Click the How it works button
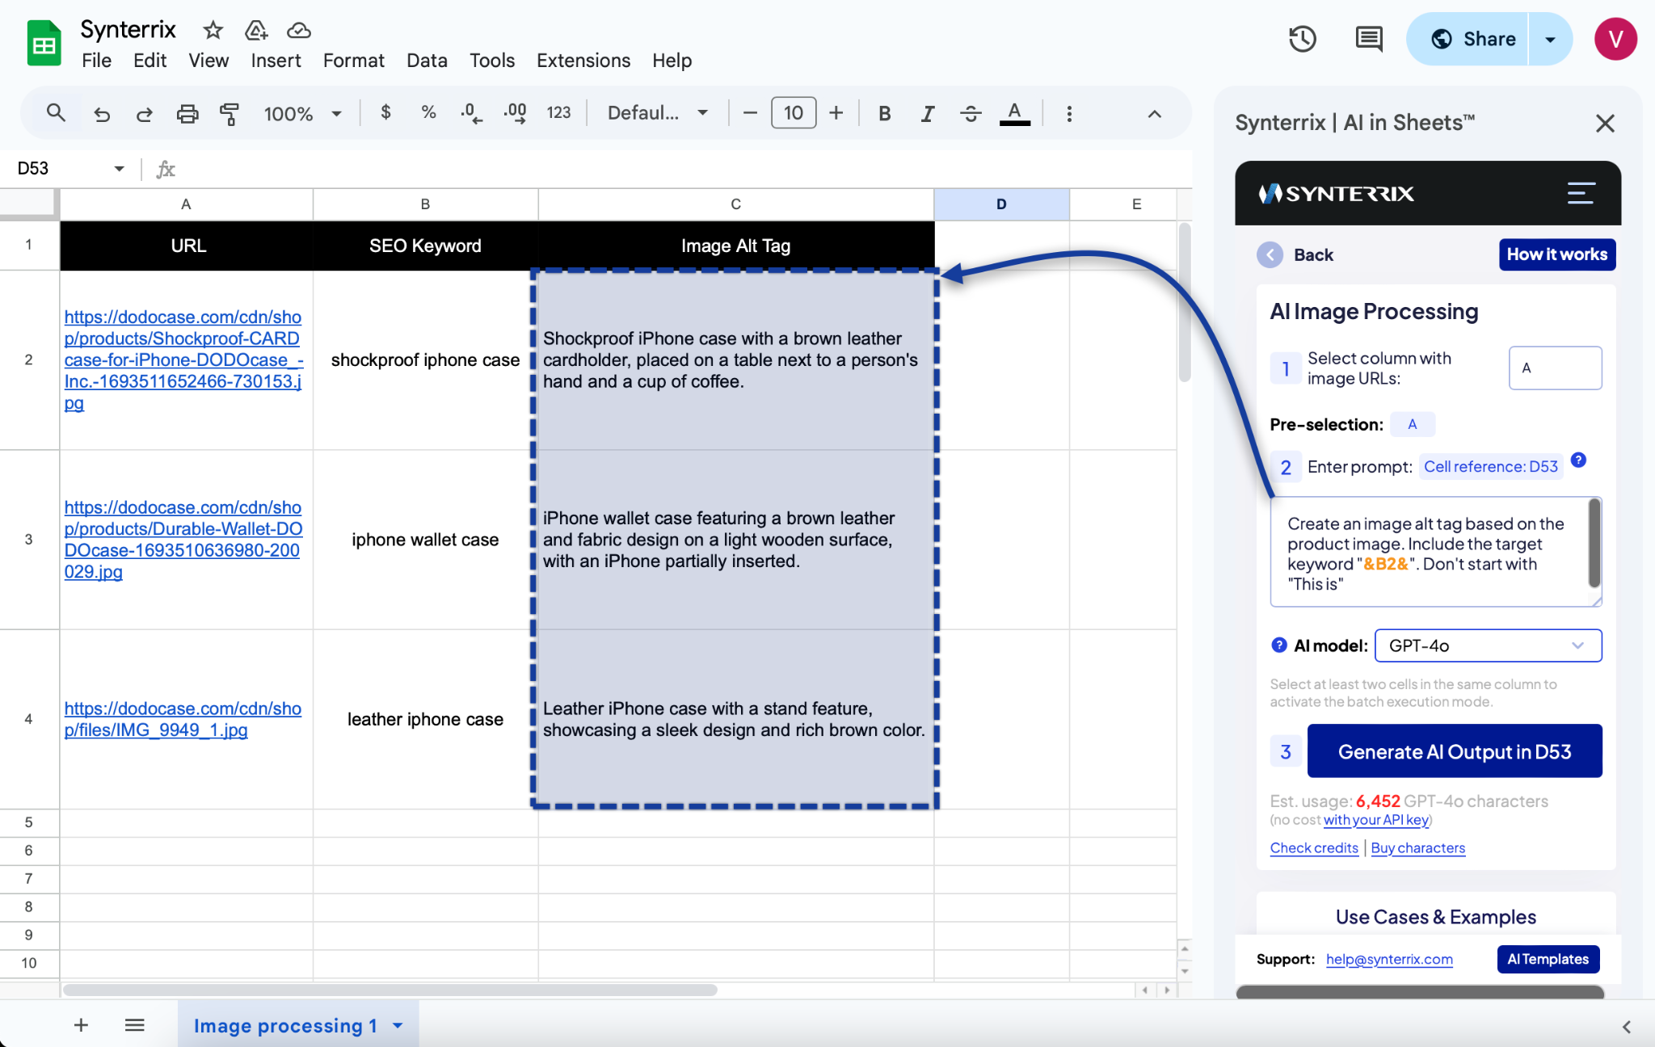Screen dimensions: 1655x1047 [x=1556, y=254]
